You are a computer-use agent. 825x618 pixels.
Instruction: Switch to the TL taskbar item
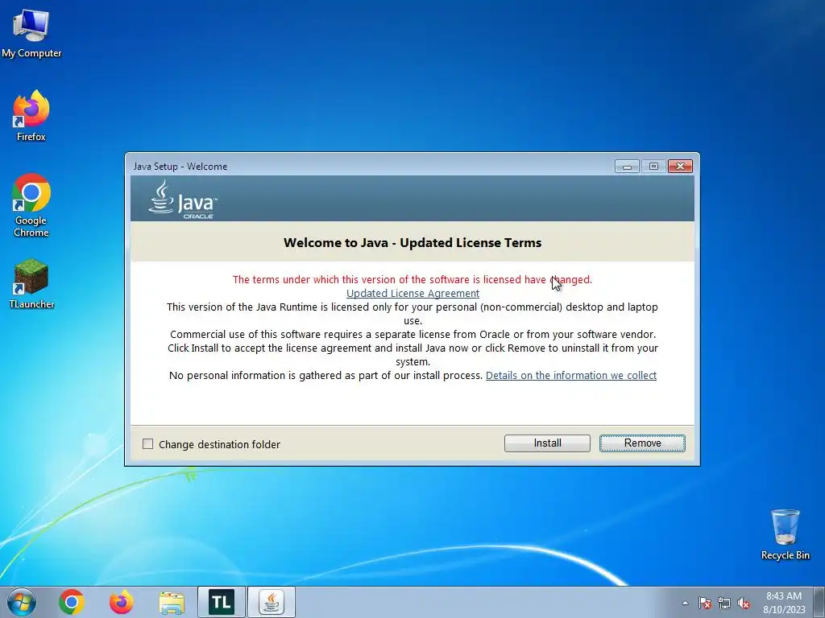click(222, 602)
